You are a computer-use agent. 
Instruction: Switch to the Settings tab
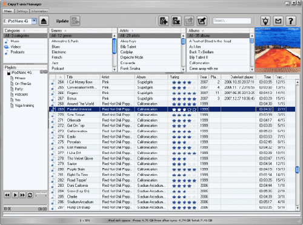[x=22, y=11]
